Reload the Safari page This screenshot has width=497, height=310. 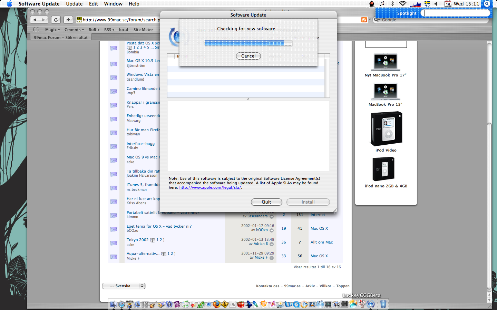tap(56, 20)
